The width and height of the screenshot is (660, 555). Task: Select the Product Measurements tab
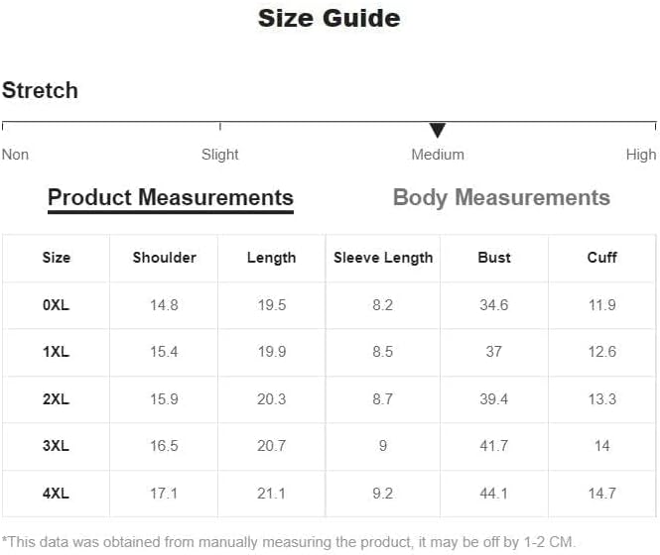(x=171, y=198)
